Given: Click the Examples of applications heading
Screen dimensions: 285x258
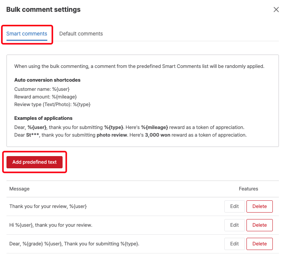Looking at the screenshot, I should (43, 118).
